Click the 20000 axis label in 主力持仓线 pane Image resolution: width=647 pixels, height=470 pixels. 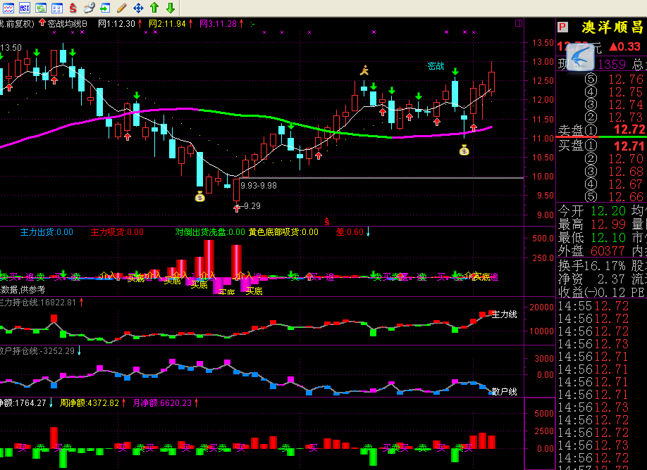pos(541,307)
